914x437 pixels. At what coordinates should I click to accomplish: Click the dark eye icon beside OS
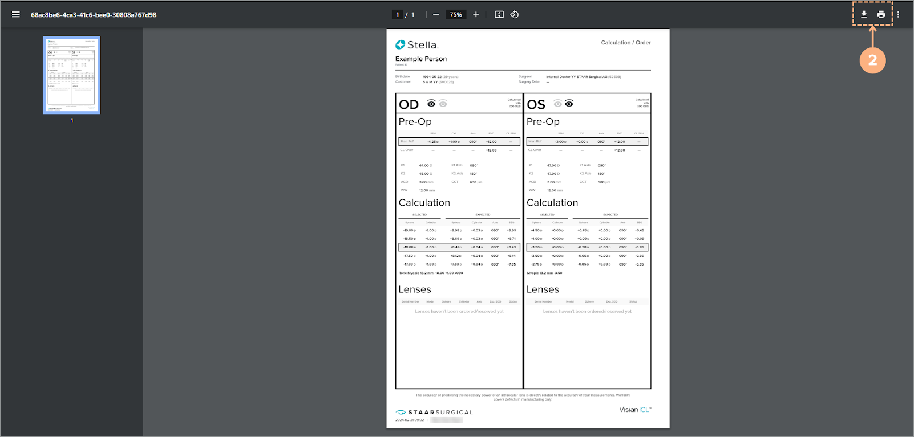click(x=569, y=104)
